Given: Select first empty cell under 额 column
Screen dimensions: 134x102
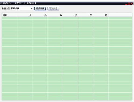Looking at the screenshot, I should 101,18.
